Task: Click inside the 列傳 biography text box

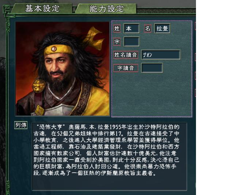Action: coord(109,156)
